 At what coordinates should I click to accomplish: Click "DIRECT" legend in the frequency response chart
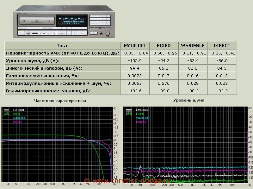(17, 122)
